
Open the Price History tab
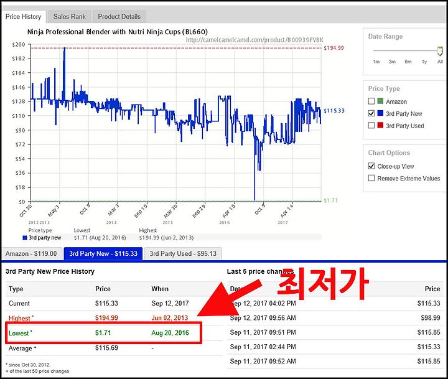click(x=23, y=17)
